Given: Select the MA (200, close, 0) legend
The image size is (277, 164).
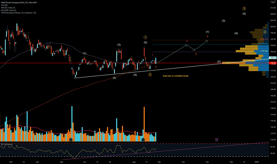Looking at the screenshot, I should (9, 10).
